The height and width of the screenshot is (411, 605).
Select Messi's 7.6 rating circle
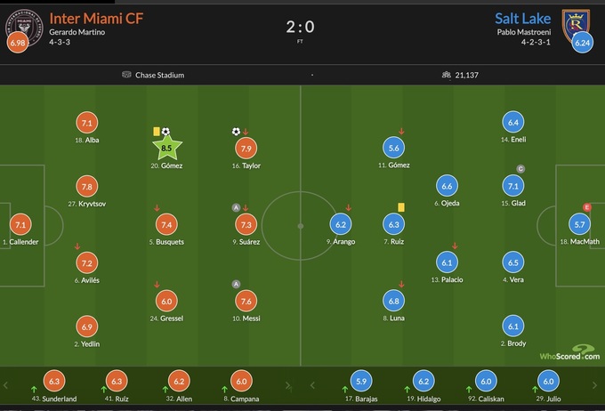pos(247,301)
